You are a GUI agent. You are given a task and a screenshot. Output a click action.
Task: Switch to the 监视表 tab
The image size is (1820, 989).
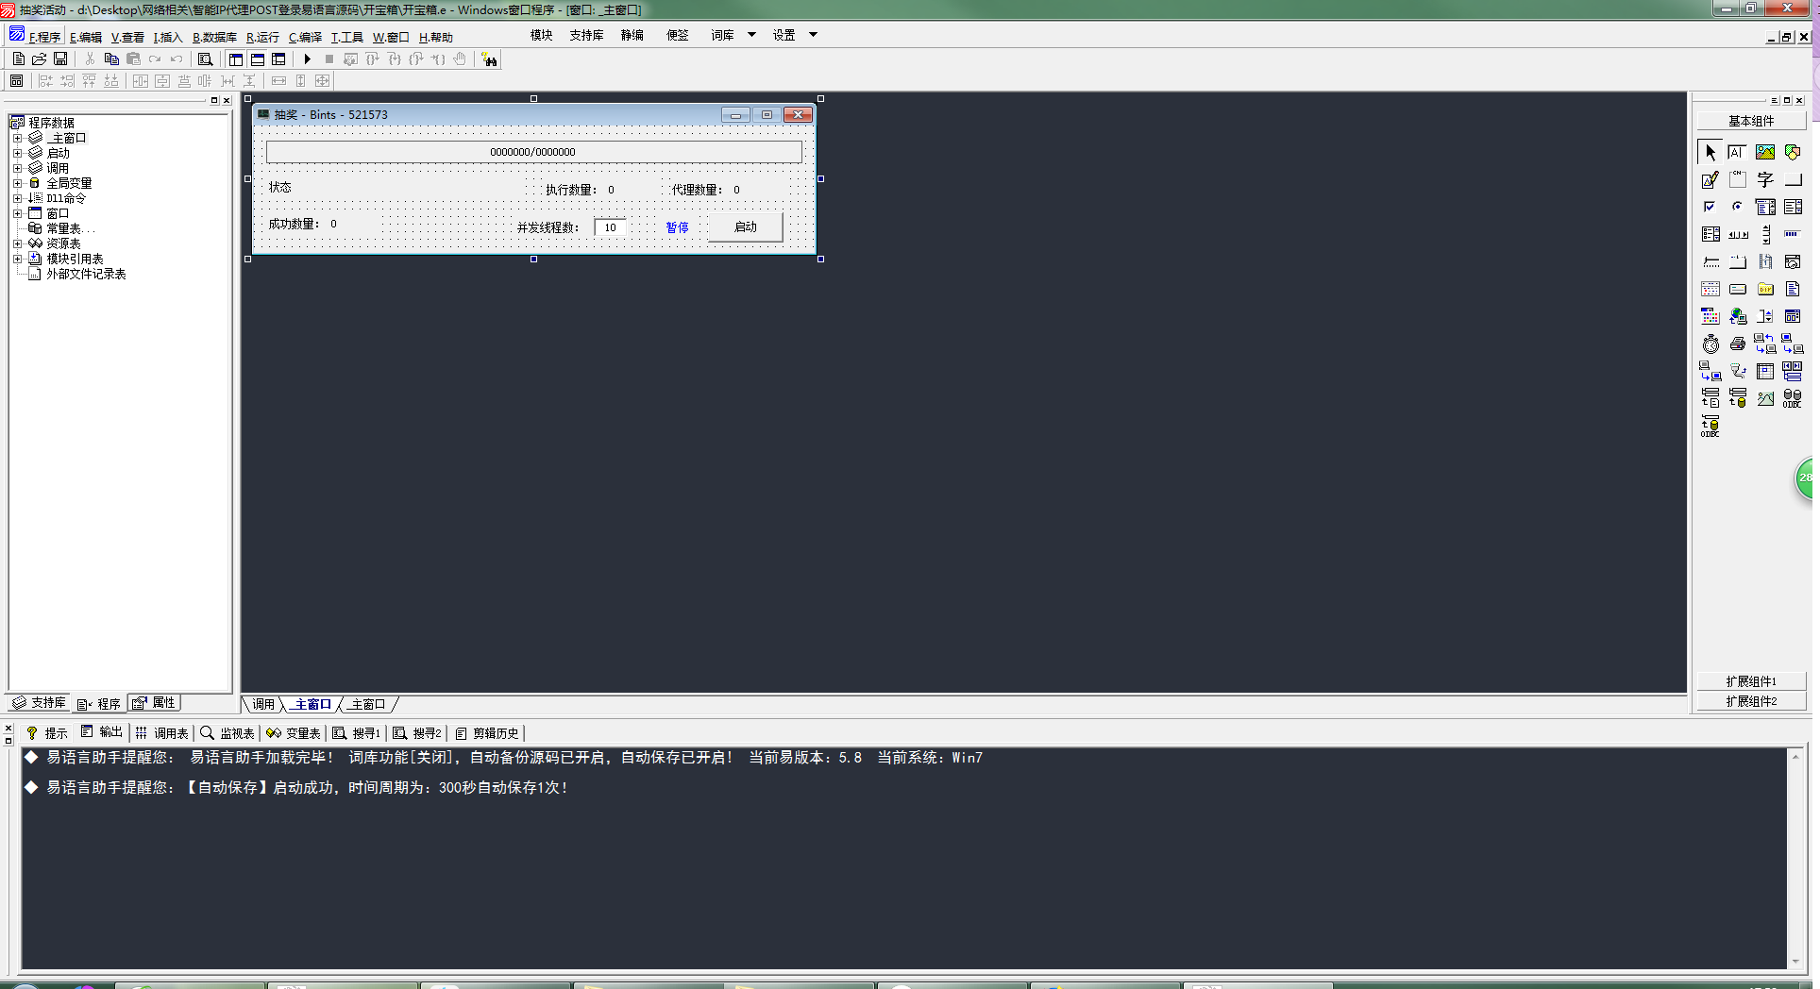click(227, 733)
